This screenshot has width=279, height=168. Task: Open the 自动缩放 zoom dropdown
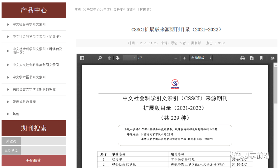201,58
